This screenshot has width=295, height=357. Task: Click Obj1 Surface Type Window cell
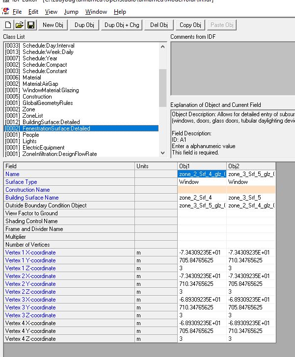(x=202, y=182)
